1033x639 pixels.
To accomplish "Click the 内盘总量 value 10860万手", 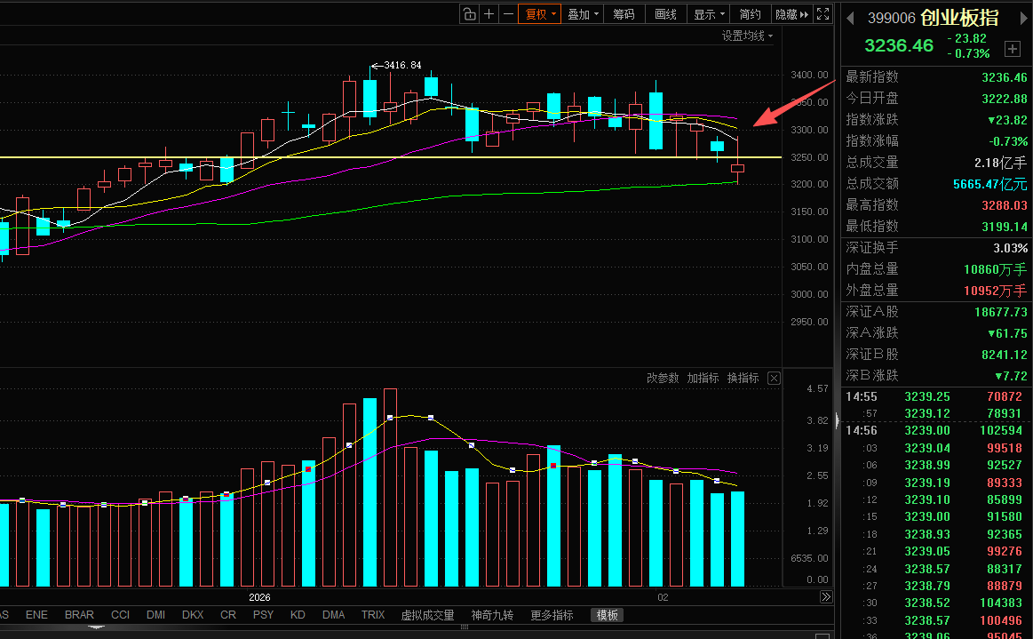I will [x=995, y=269].
